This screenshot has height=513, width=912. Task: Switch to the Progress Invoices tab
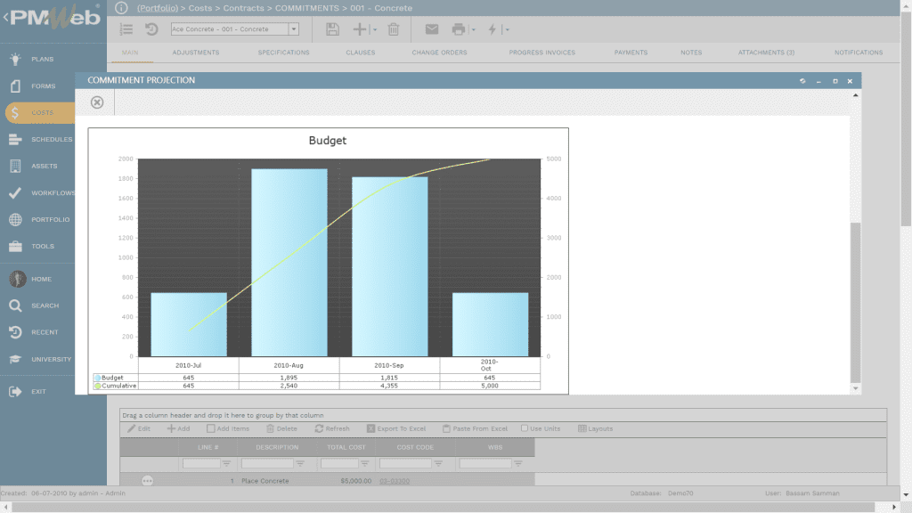coord(542,53)
